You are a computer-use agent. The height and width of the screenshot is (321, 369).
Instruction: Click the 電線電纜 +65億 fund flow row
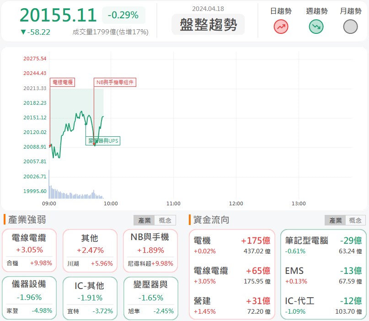click(232, 275)
